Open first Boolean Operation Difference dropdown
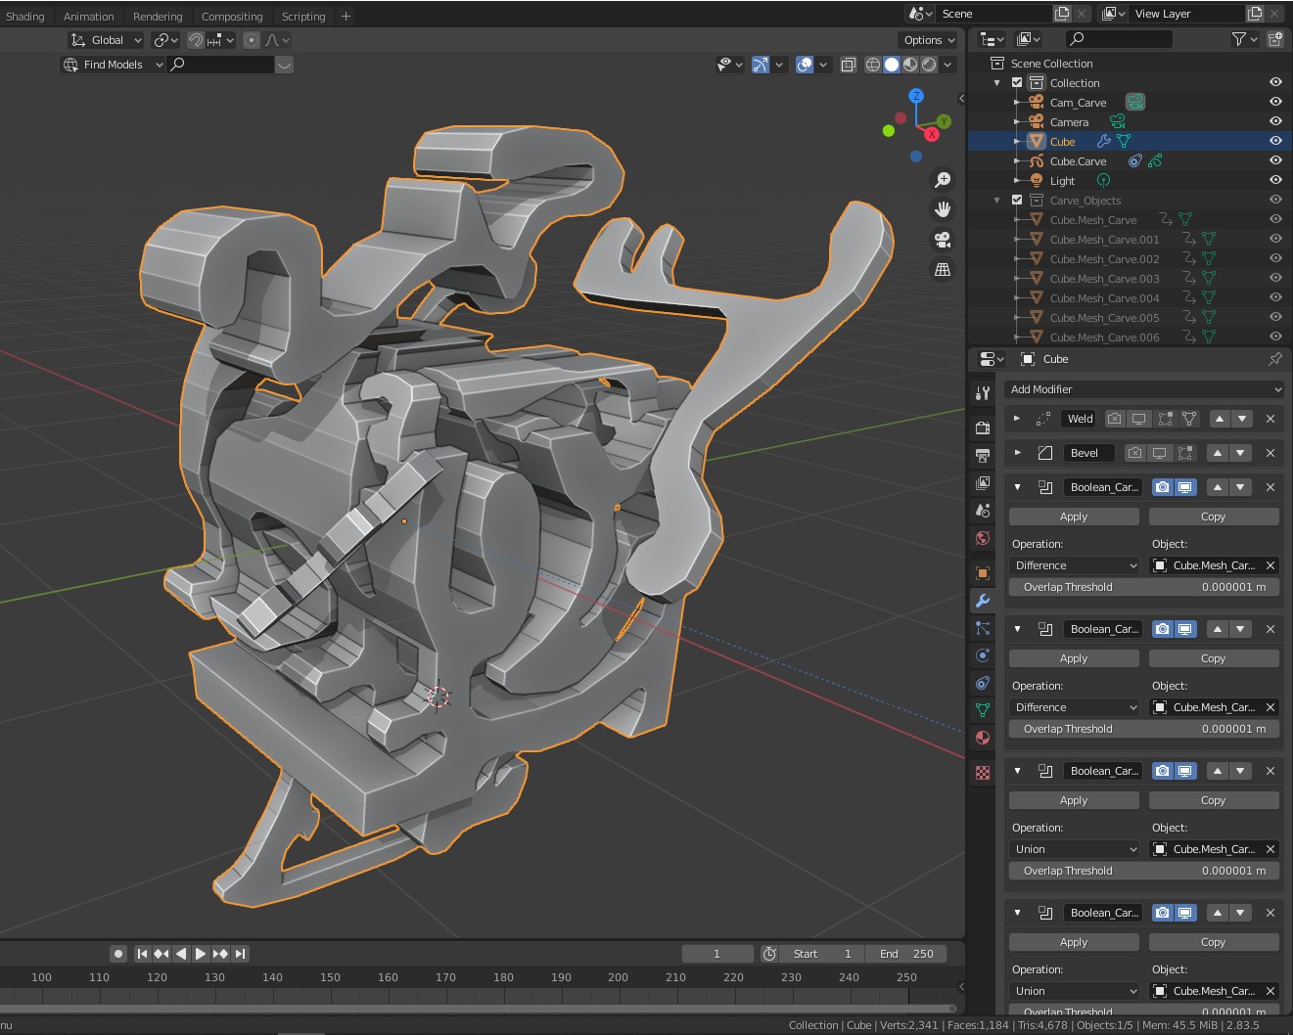The width and height of the screenshot is (1293, 1035). pos(1075,565)
